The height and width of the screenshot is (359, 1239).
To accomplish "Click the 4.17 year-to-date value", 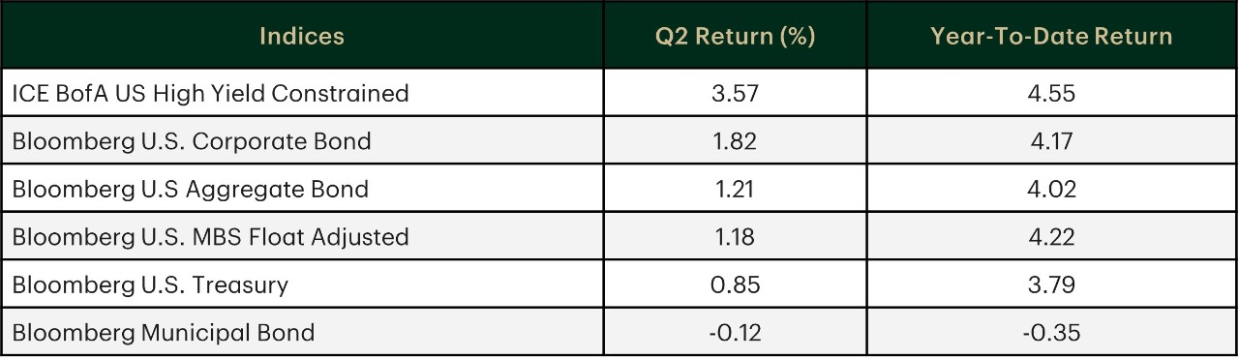I will tap(1051, 141).
